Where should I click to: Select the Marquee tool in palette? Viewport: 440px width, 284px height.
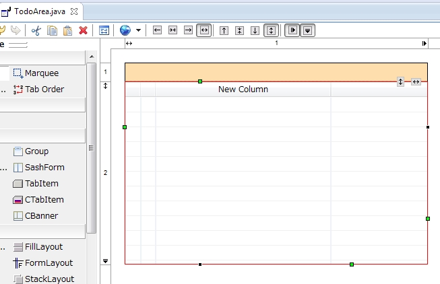click(x=41, y=73)
